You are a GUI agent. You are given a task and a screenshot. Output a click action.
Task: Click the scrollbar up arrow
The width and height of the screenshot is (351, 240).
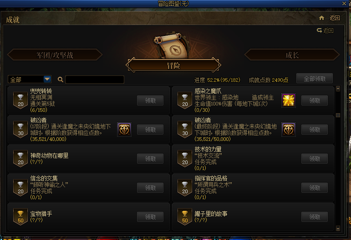click(x=338, y=89)
